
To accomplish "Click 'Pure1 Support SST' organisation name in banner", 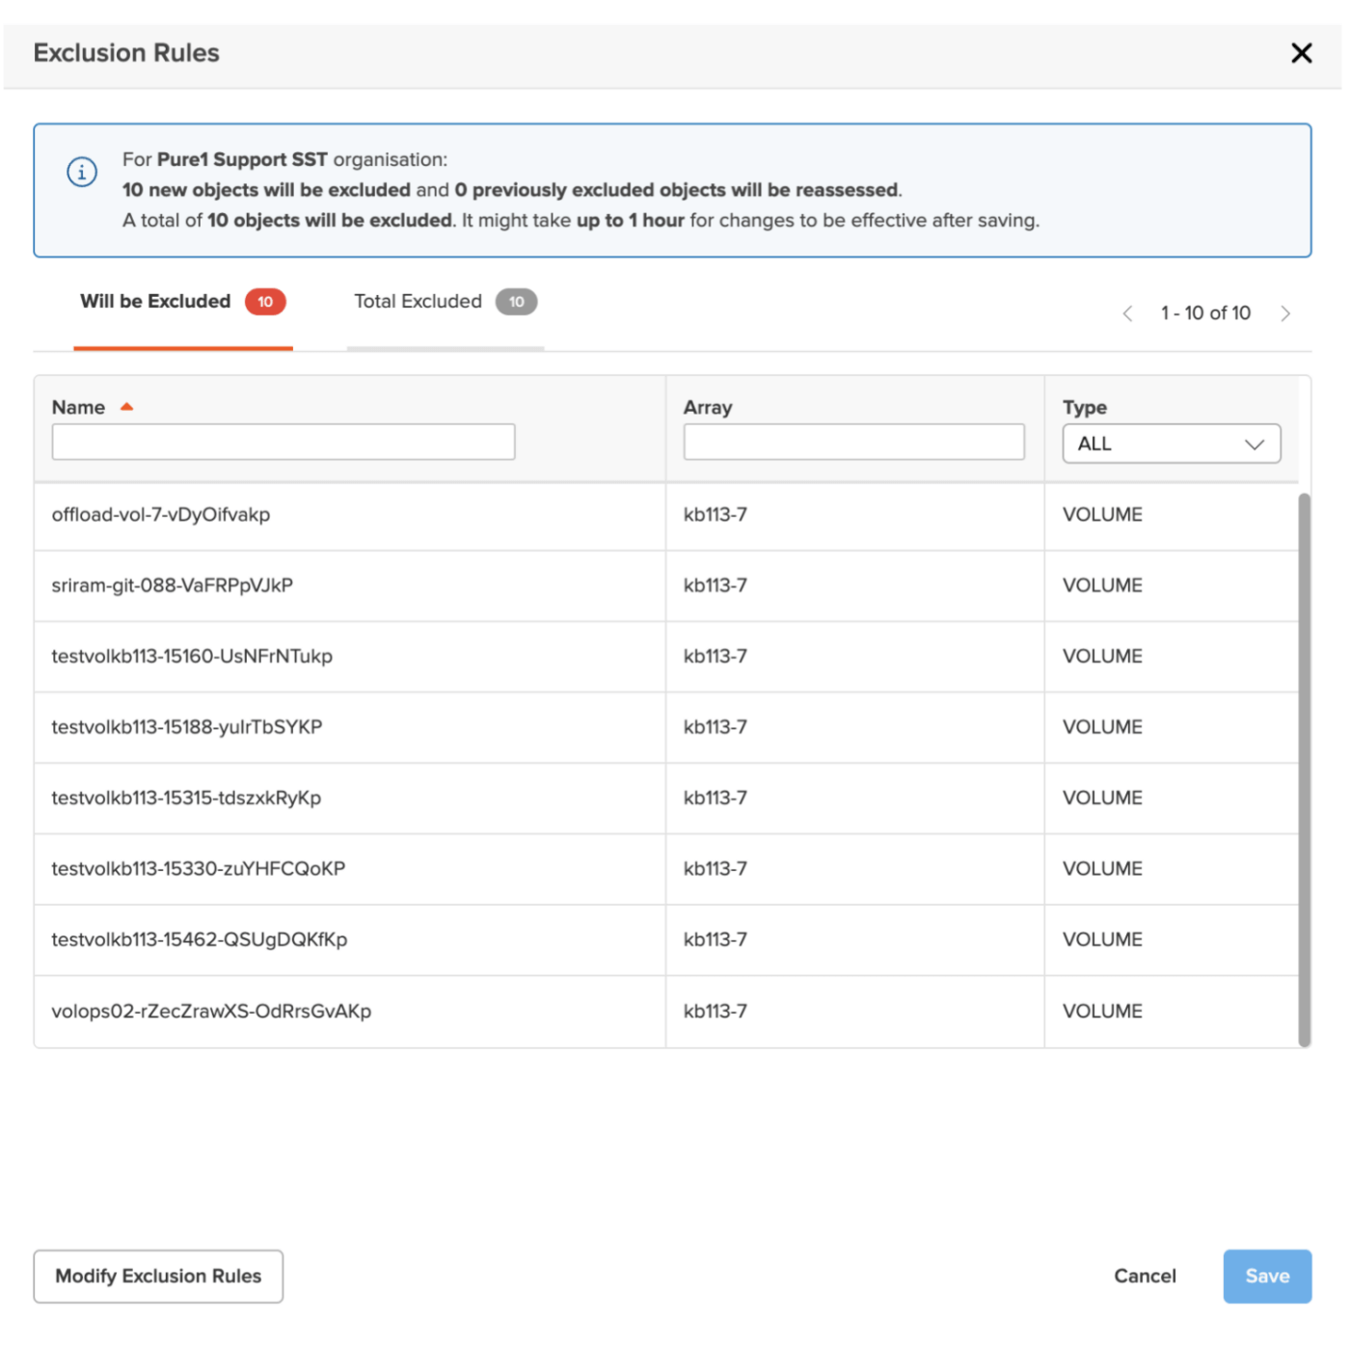I will [242, 160].
